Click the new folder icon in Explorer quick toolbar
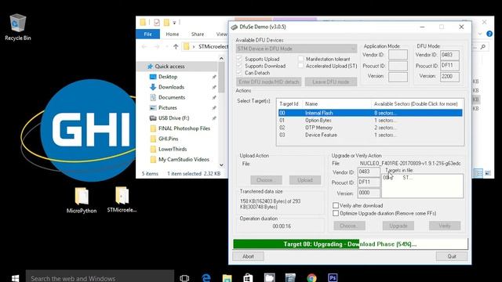Image resolution: width=502 pixels, height=282 pixels. [166, 22]
